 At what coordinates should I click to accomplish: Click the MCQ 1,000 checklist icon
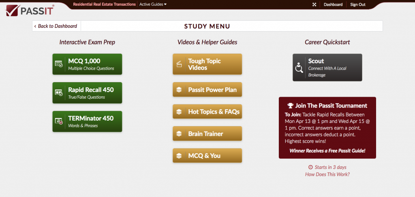point(59,64)
